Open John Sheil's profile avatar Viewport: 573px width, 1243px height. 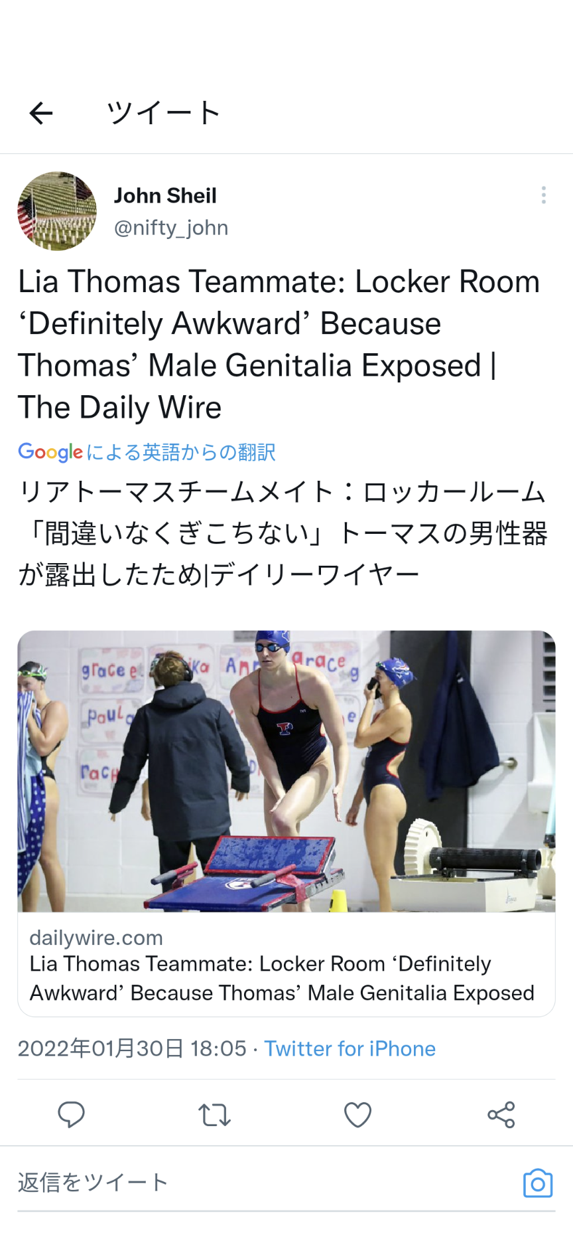click(x=57, y=211)
